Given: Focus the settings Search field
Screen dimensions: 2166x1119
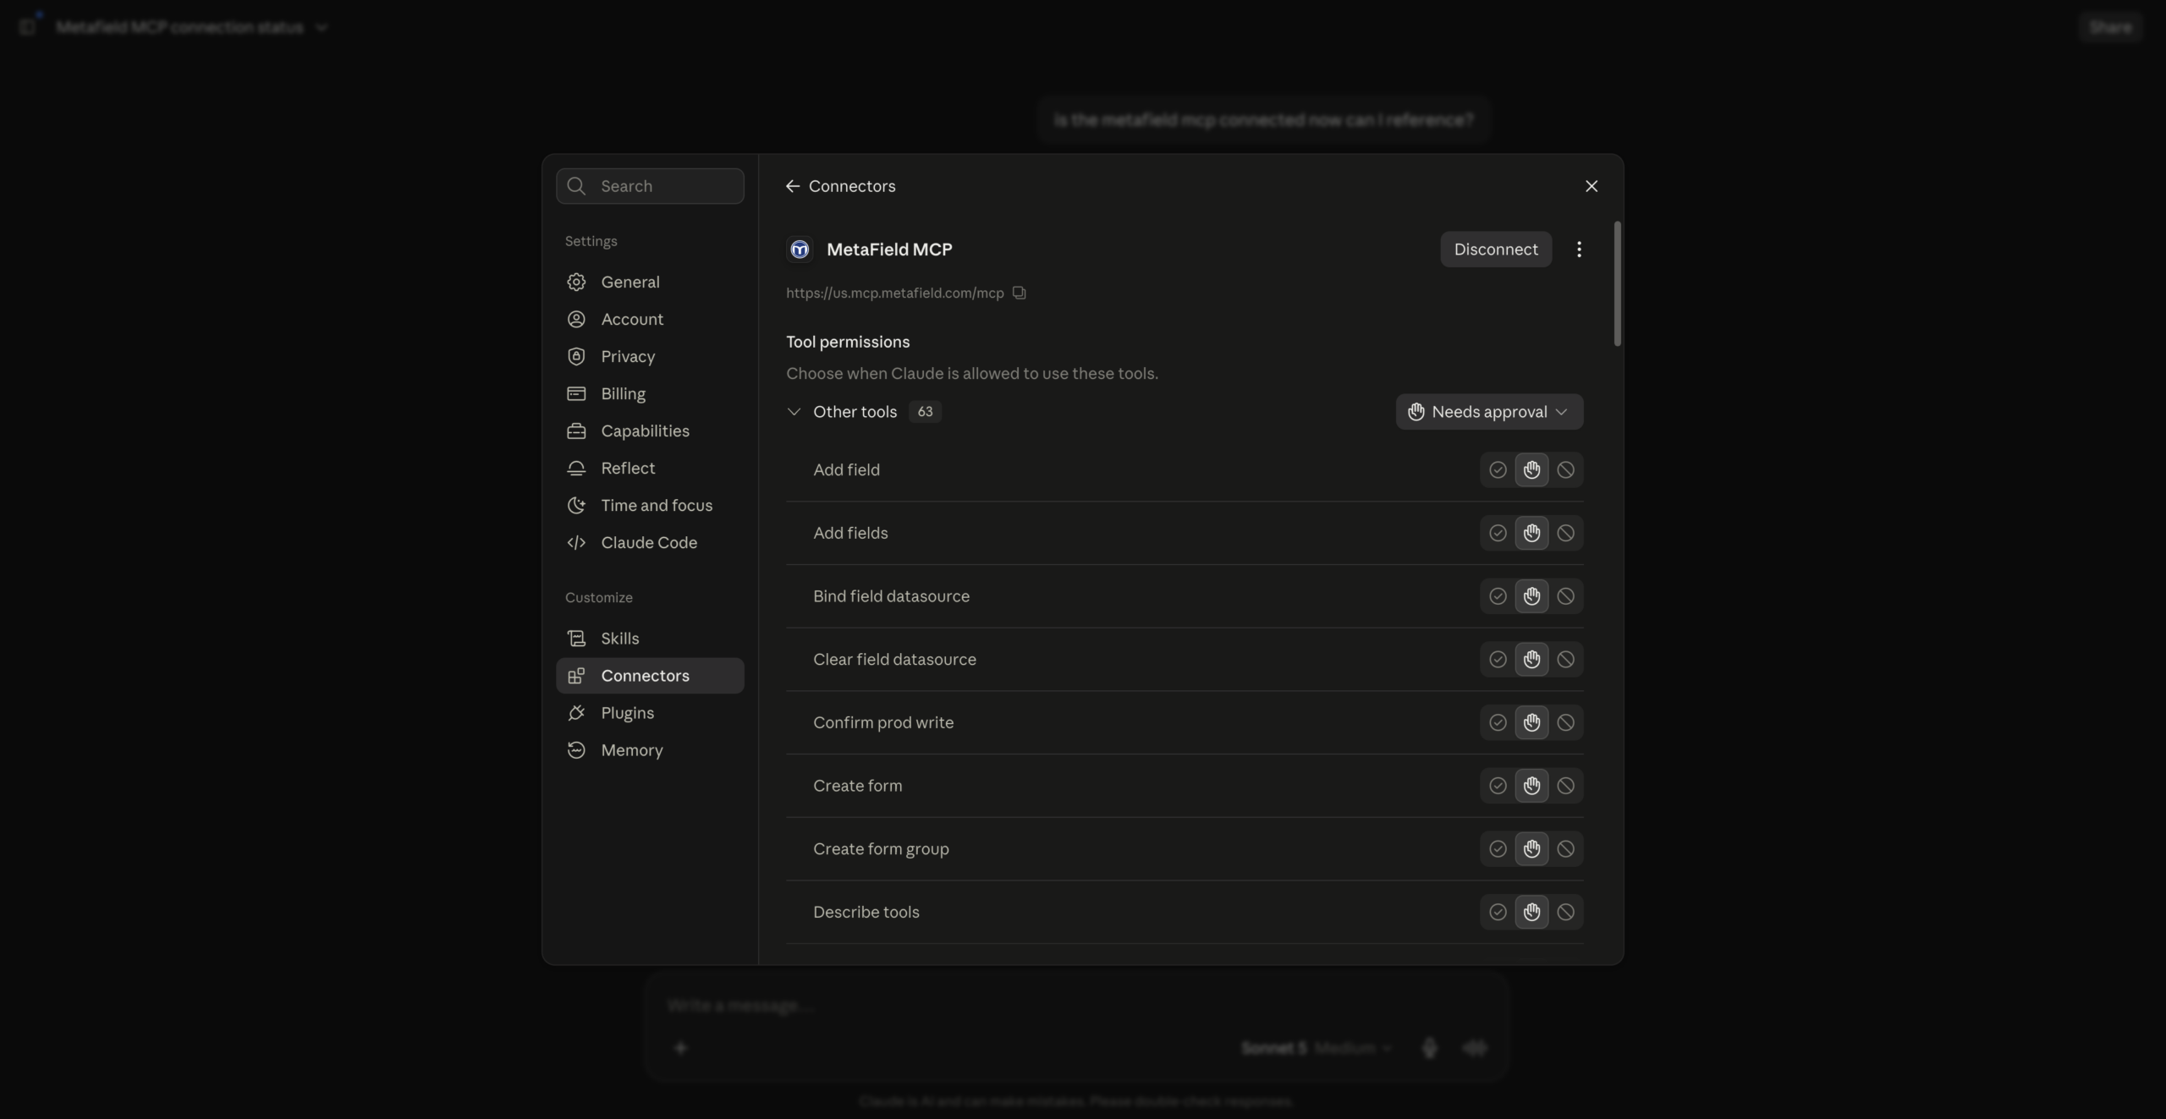Looking at the screenshot, I should 650,186.
